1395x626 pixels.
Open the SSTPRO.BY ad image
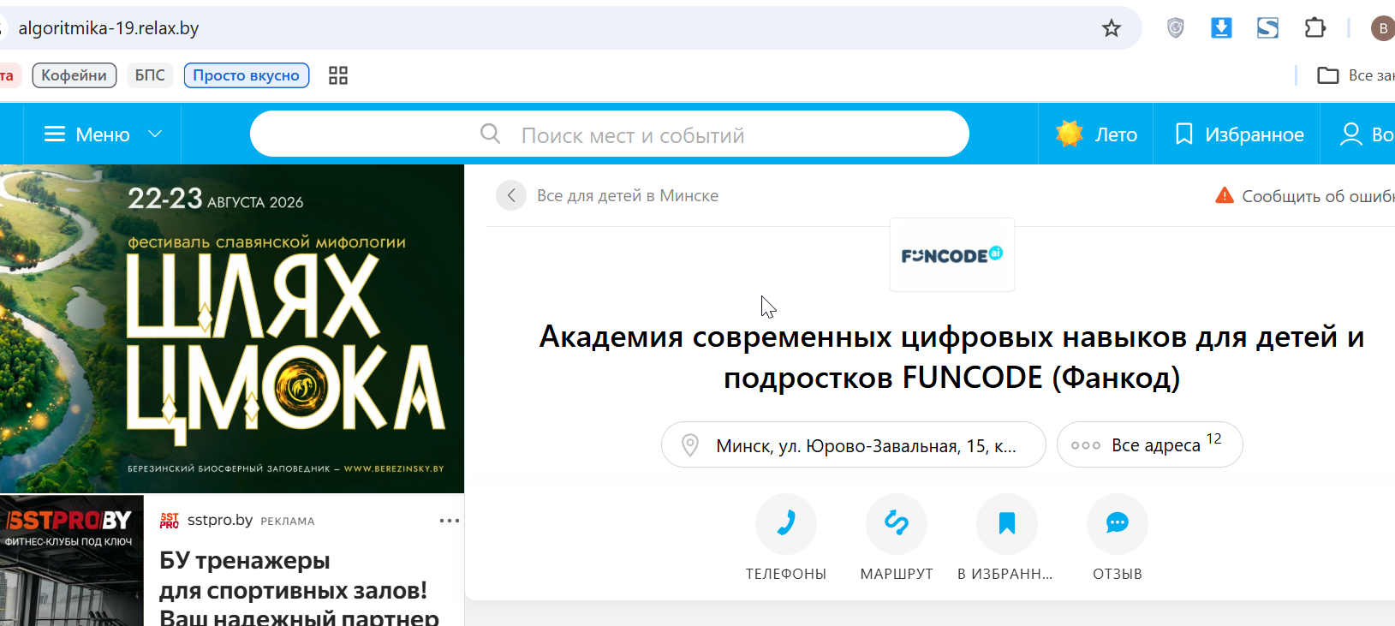[72, 560]
